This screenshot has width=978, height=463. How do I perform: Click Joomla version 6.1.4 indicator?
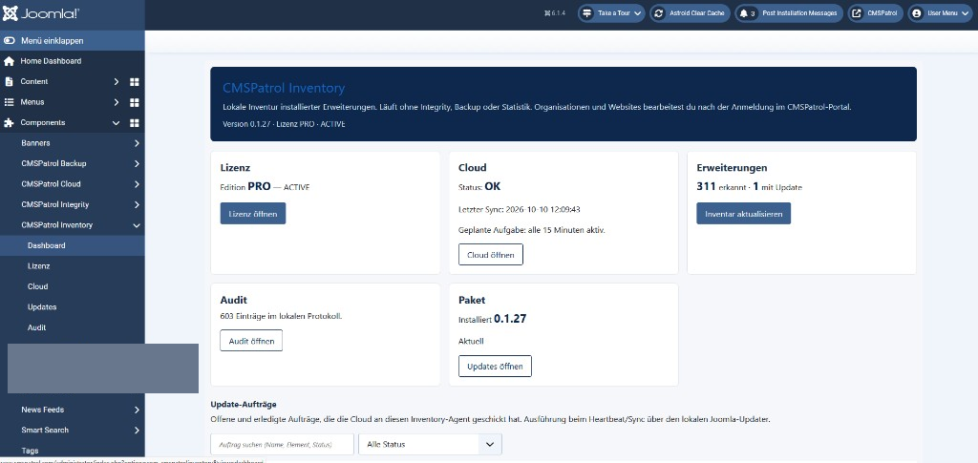pos(555,13)
